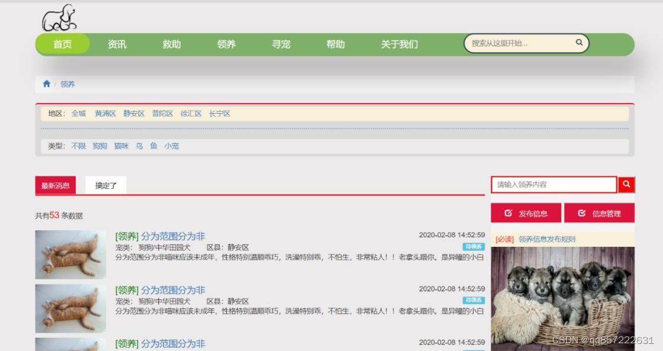
Task: Open the 资讯 navigation item
Action: pos(117,44)
